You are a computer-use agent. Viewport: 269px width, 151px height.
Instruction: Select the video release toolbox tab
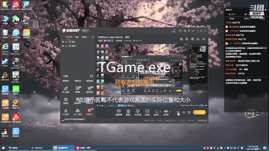89,81
